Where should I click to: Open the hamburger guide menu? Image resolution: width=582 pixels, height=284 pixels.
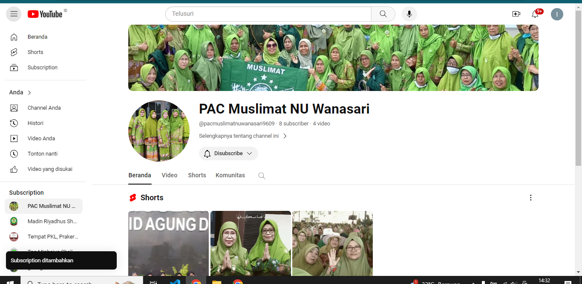coord(14,14)
